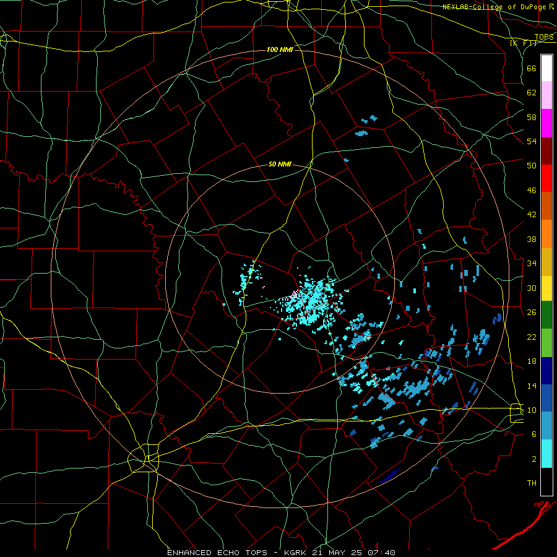This screenshot has width=557, height=557.
Task: Click the light blue legend swatch near 6
Action: point(546,426)
